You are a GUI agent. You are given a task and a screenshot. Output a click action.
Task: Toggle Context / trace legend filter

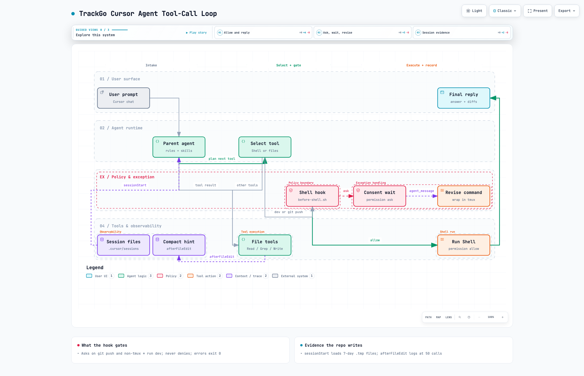click(247, 276)
